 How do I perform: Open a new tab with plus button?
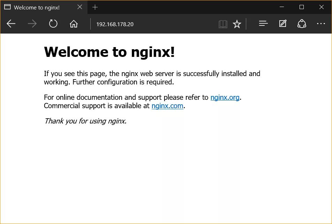click(95, 7)
